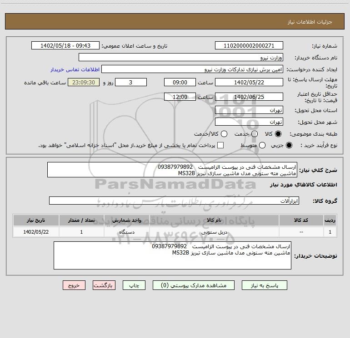Click the بازگشت back button

click(x=104, y=285)
